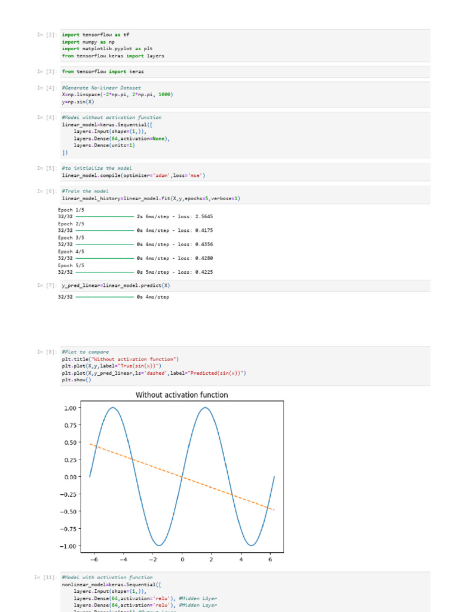The height and width of the screenshot is (612, 459).
Task: Select the "import numpy as np" line
Action: [x=88, y=42]
